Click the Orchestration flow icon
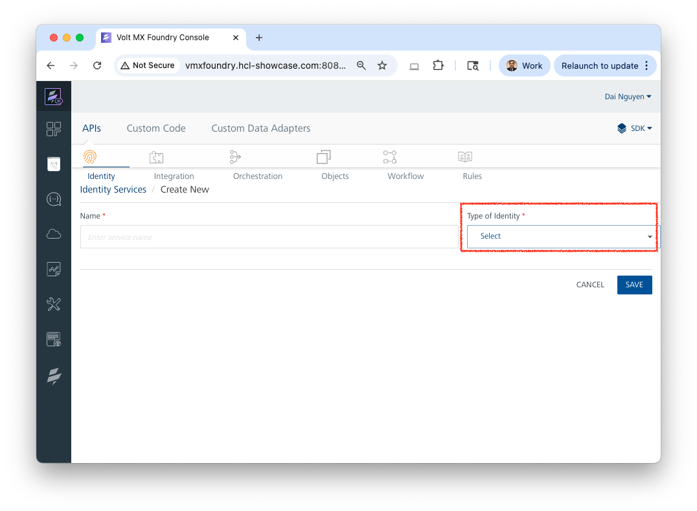 [235, 157]
